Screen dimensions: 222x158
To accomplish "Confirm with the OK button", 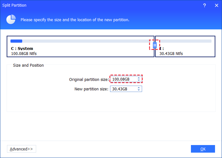I will (x=203, y=149).
